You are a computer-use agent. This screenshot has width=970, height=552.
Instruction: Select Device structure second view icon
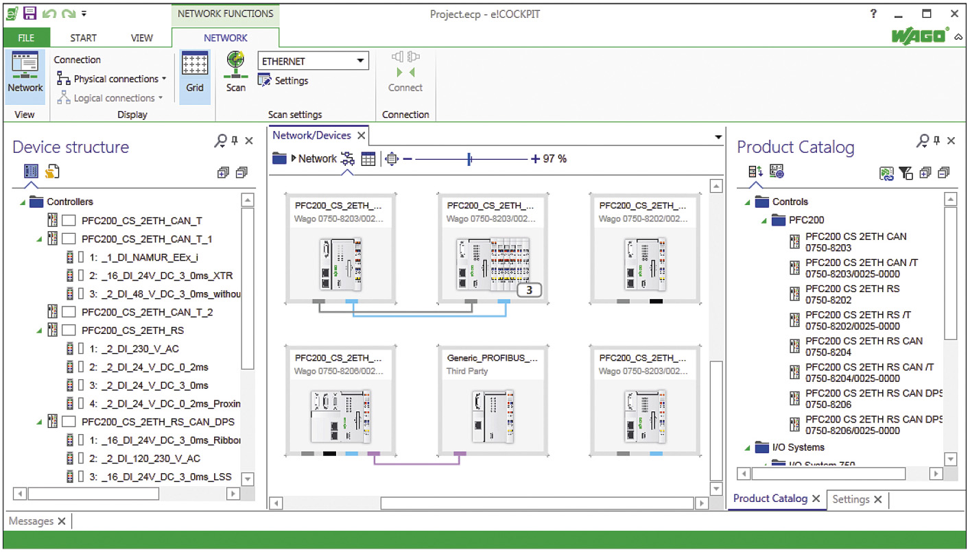pyautogui.click(x=52, y=171)
